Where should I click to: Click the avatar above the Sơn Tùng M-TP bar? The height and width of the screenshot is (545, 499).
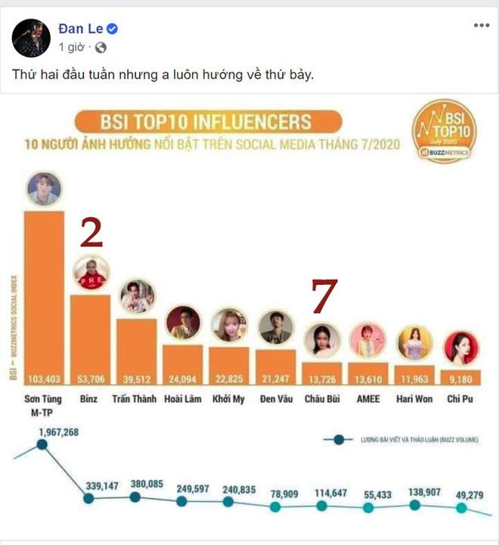point(44,189)
